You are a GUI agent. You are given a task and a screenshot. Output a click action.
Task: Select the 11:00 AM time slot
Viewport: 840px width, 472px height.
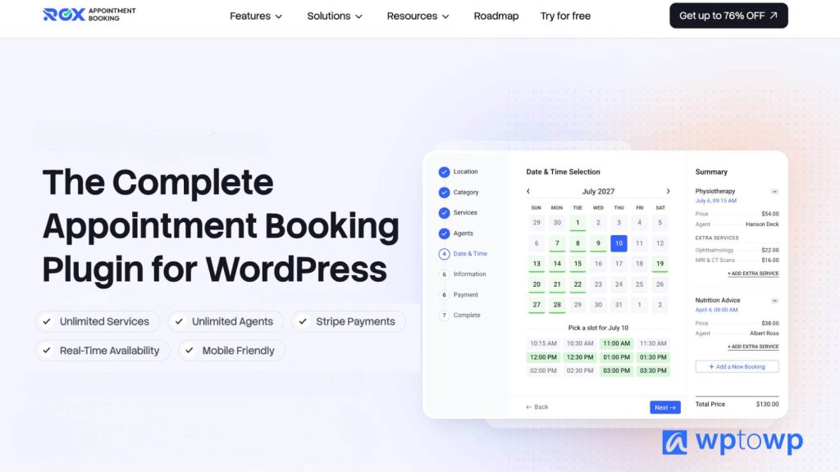point(617,343)
